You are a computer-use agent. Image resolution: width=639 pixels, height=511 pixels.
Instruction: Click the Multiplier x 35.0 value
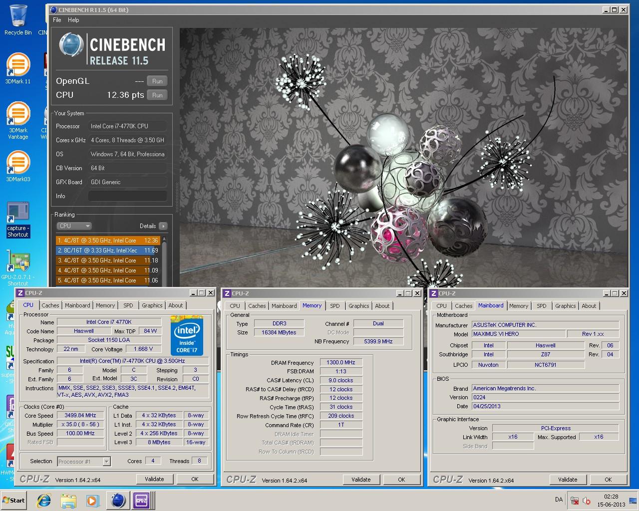click(80, 424)
